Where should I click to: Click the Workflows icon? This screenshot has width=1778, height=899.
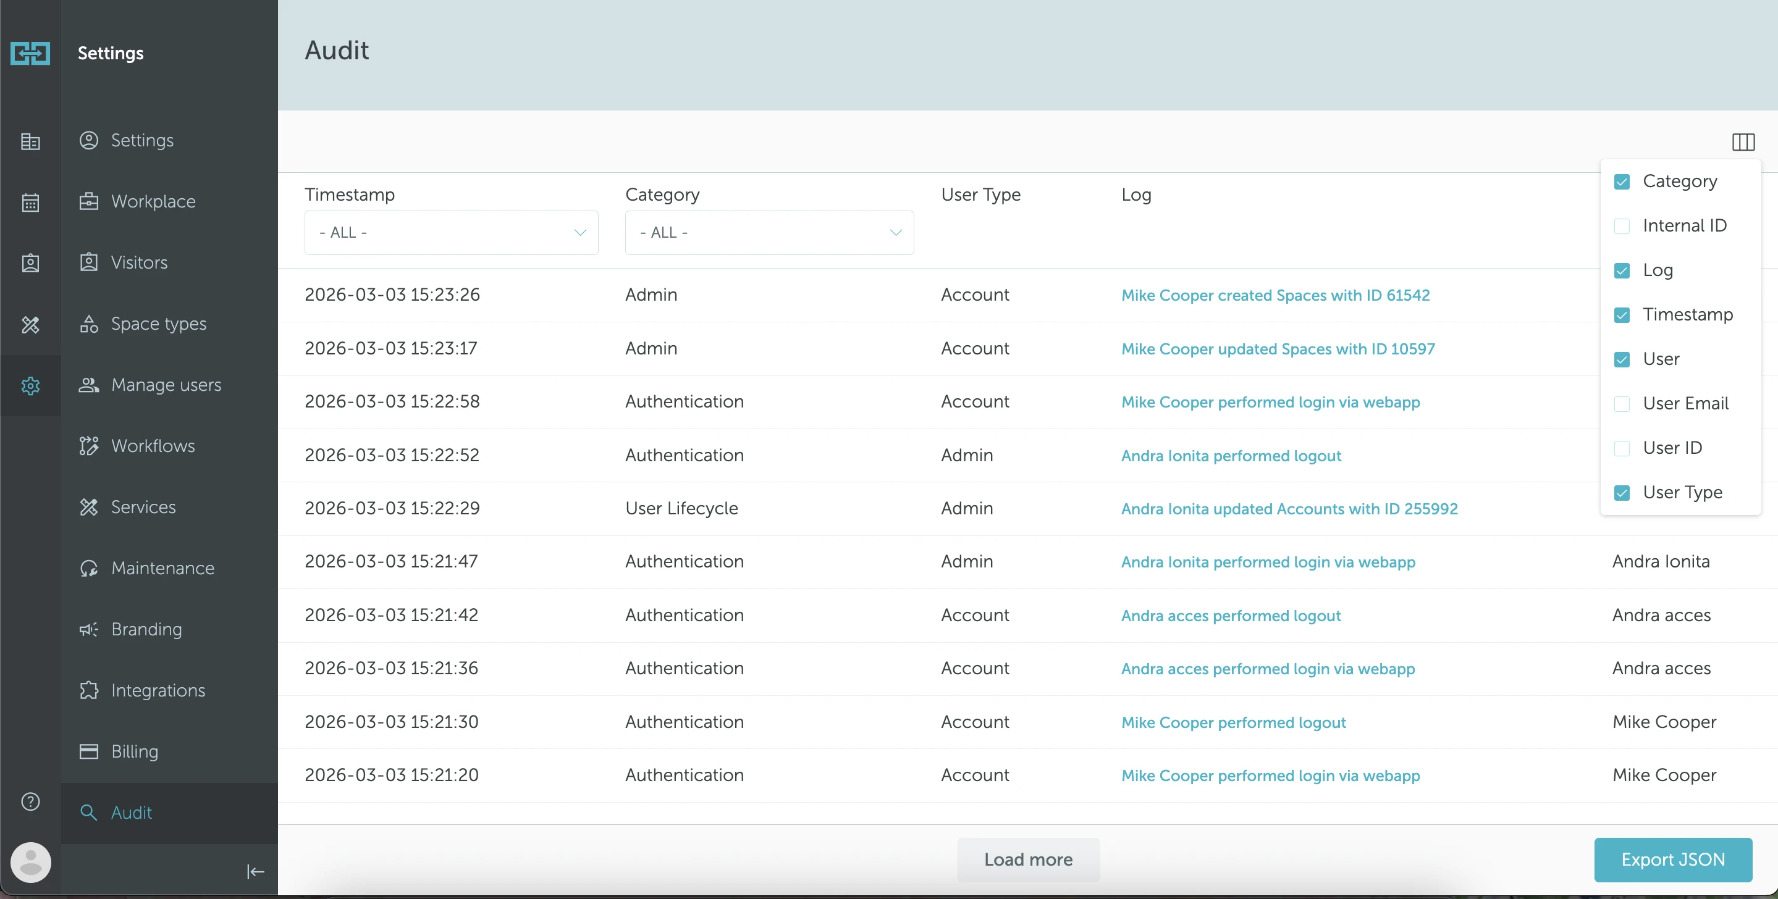pyautogui.click(x=90, y=446)
